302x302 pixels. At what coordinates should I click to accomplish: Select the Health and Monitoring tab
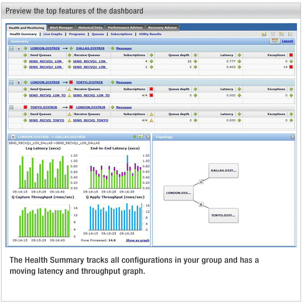pos(26,28)
